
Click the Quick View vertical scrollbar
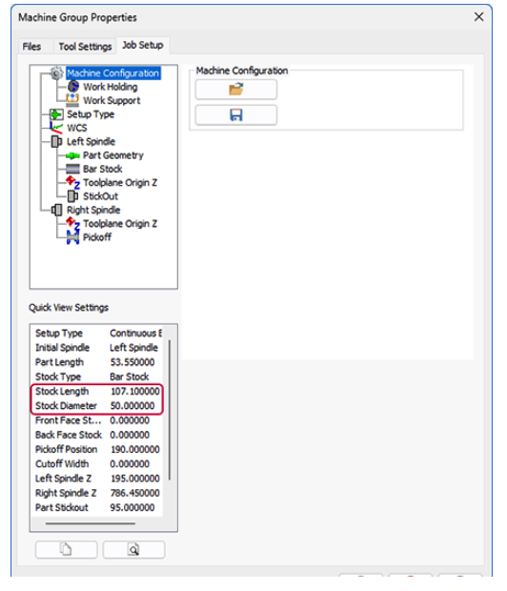170,410
